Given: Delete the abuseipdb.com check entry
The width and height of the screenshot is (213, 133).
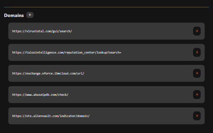Looking at the screenshot, I should point(197,94).
